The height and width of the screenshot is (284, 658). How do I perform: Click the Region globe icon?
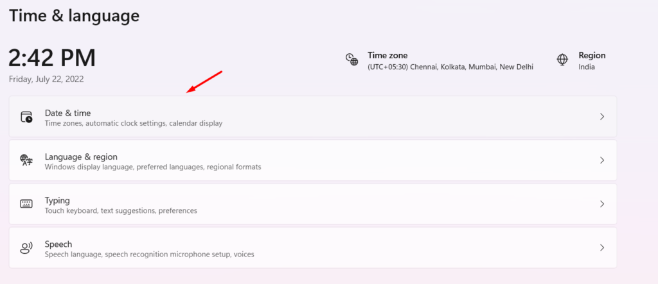click(x=562, y=60)
